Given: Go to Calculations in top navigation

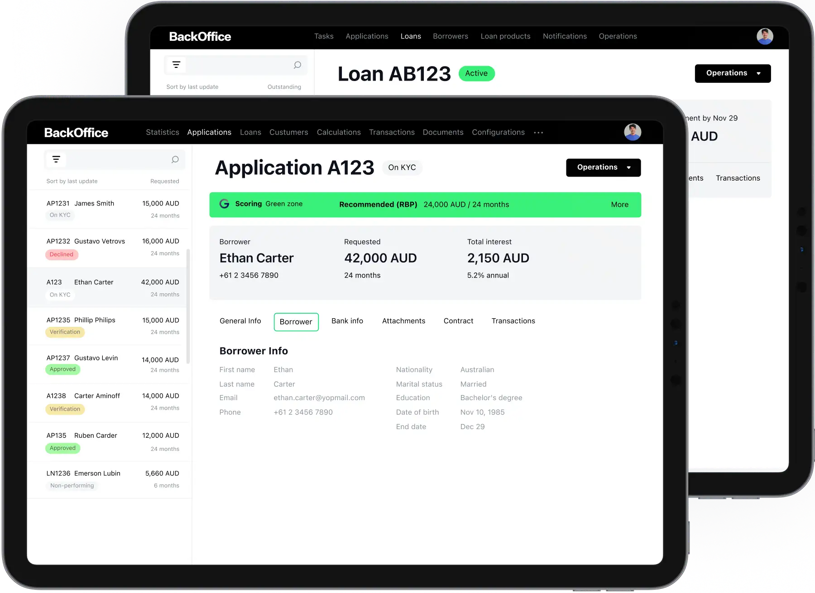Looking at the screenshot, I should [339, 132].
